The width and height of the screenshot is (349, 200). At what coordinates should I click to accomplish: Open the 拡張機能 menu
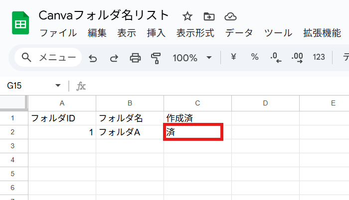pos(322,33)
